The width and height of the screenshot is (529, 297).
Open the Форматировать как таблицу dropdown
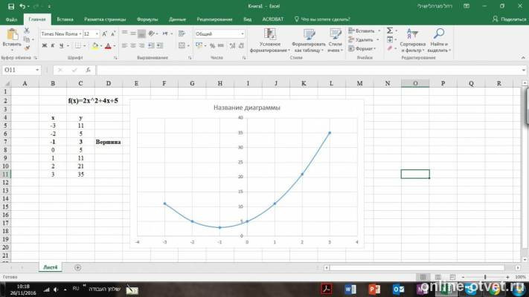308,41
